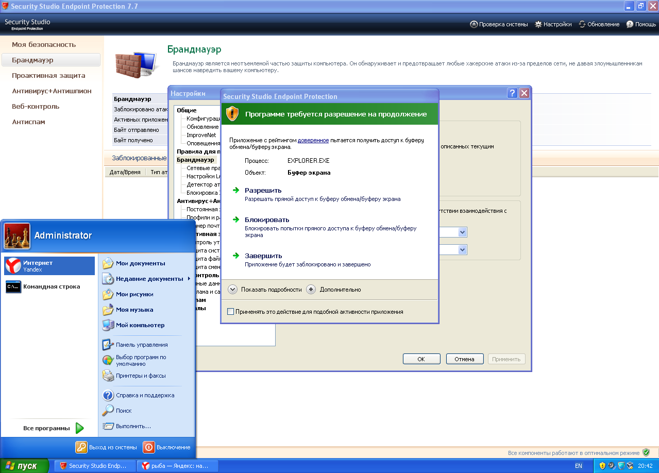Click green arrow next to Завершить
Screen dimensions: 659x473
(236, 256)
